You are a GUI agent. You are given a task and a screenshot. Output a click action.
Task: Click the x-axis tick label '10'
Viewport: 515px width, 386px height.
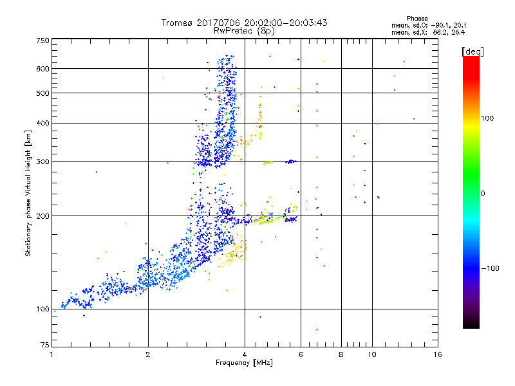pos(372,354)
